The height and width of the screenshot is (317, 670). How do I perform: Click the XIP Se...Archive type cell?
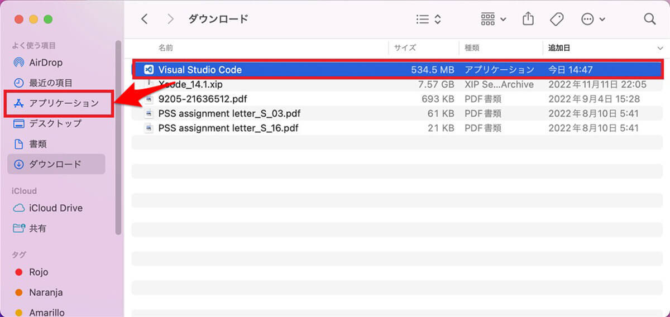499,85
